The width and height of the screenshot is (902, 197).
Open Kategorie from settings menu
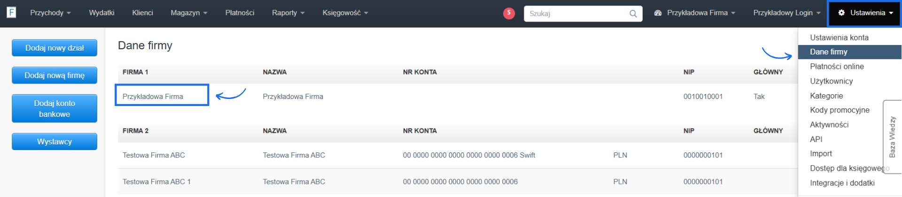click(x=826, y=96)
